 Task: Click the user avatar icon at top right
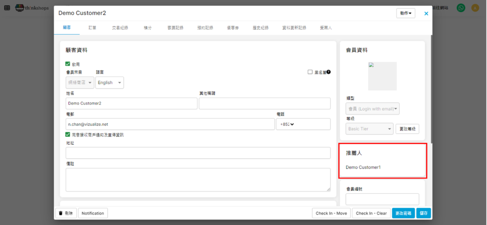coord(475,8)
